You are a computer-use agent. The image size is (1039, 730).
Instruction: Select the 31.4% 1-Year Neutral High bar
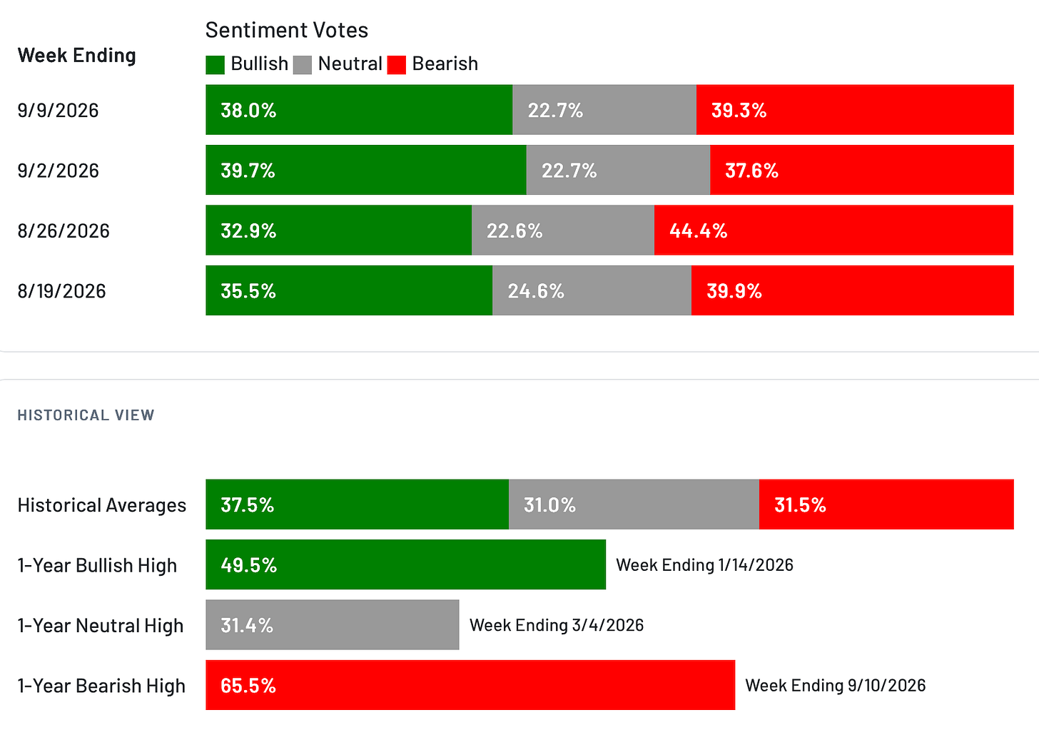click(333, 625)
